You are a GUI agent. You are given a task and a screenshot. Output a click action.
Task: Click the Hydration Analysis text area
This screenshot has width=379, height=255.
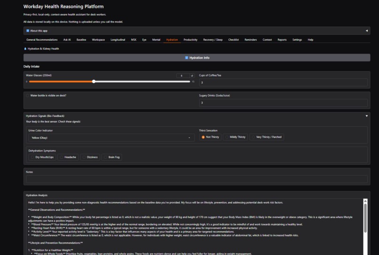point(194,227)
